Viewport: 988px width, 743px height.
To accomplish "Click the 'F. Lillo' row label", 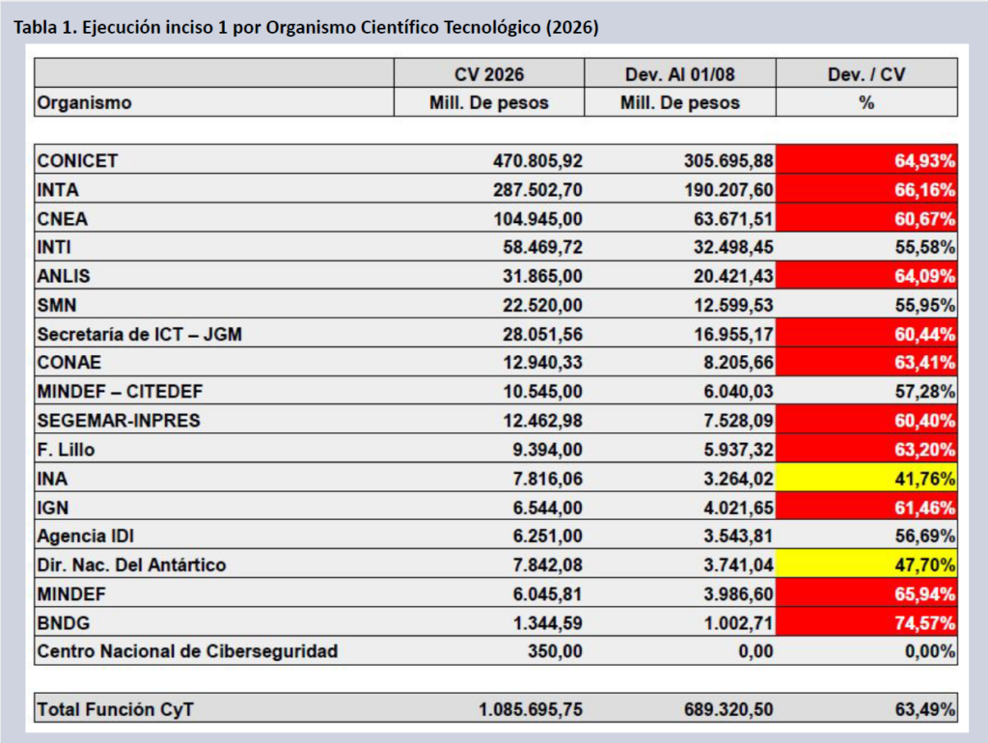I will (x=67, y=450).
